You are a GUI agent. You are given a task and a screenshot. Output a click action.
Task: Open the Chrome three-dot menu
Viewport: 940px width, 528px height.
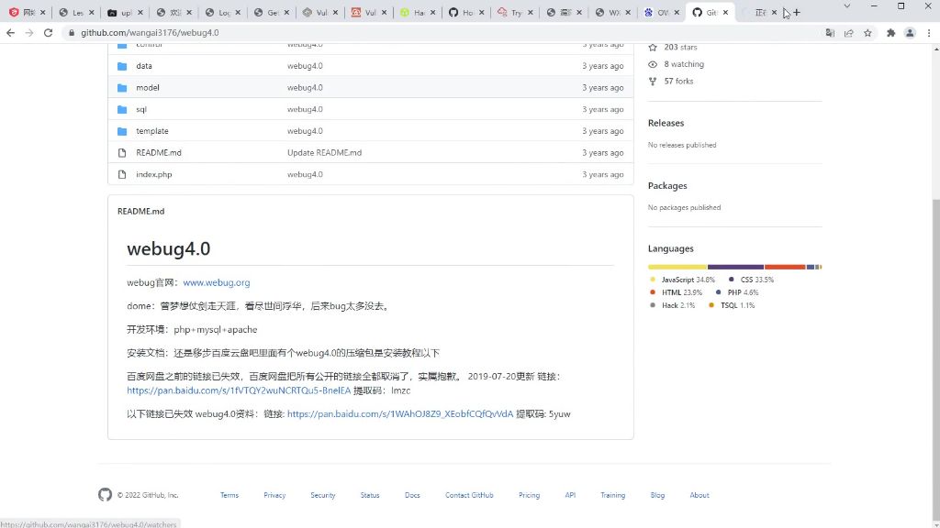tap(929, 33)
